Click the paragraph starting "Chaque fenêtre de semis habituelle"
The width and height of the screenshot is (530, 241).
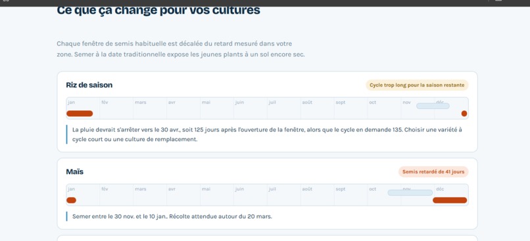(x=181, y=49)
